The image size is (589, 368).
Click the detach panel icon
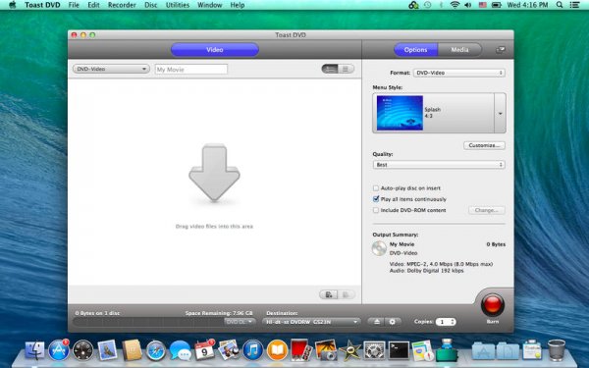501,50
